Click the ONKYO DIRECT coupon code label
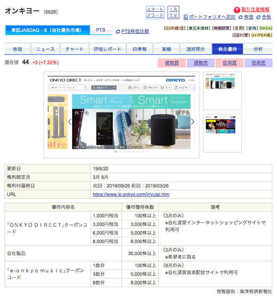The width and height of the screenshot is (277, 296). [47, 228]
